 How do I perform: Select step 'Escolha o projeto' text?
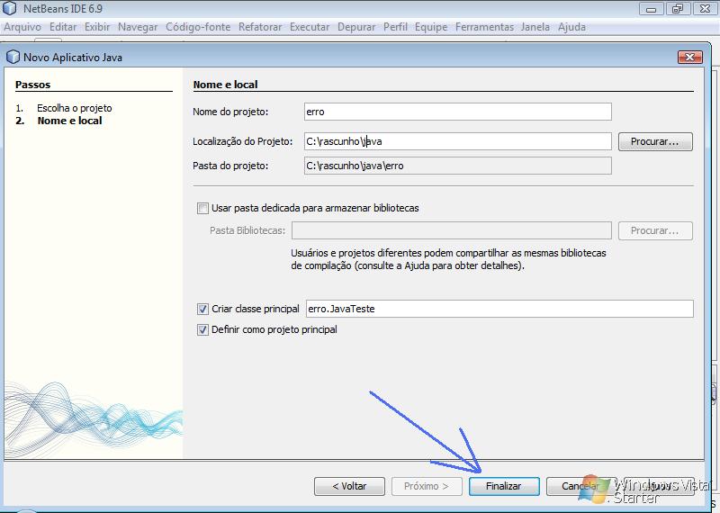(75, 108)
